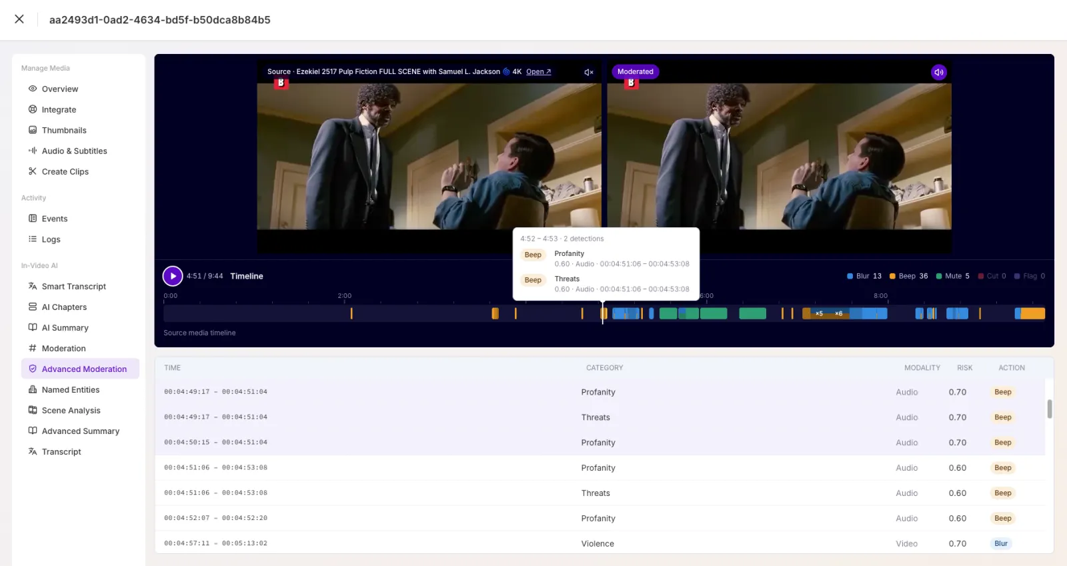The width and height of the screenshot is (1067, 566).
Task: Click the Create Clips scissors icon
Action: click(x=32, y=171)
